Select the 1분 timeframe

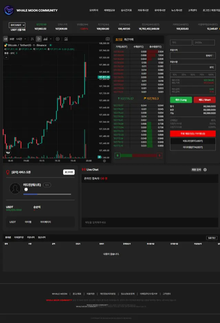tap(5, 39)
